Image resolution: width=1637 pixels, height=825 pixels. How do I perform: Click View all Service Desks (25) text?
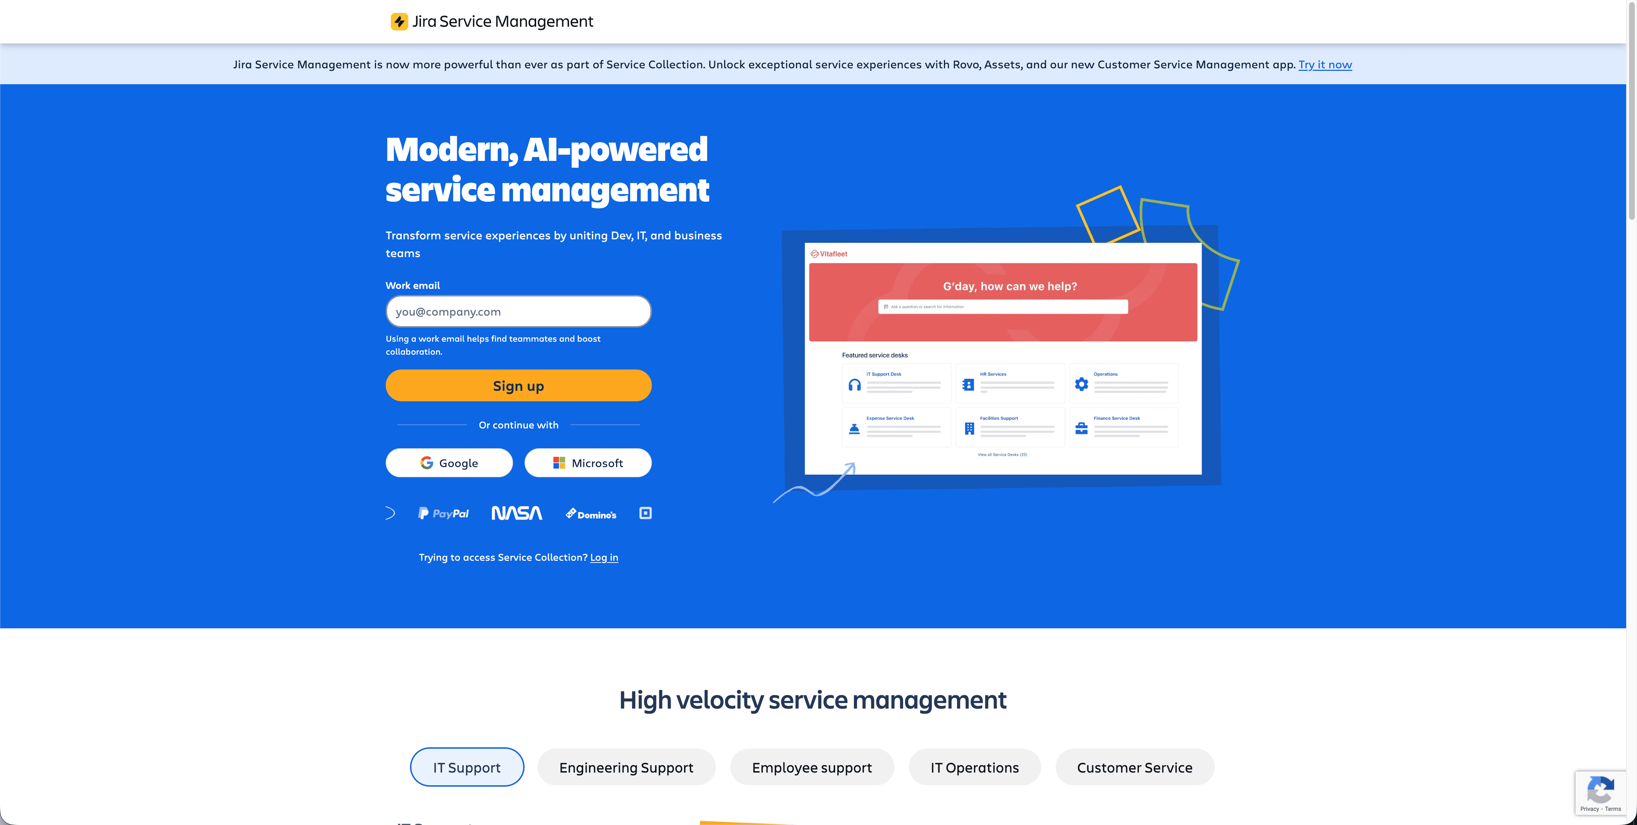[x=1002, y=454]
